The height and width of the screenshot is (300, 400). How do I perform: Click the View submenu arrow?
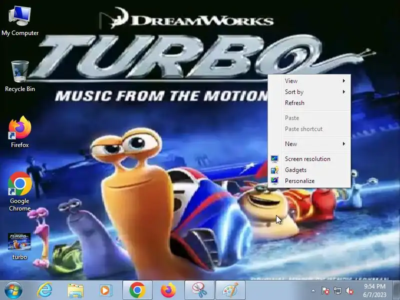[344, 81]
